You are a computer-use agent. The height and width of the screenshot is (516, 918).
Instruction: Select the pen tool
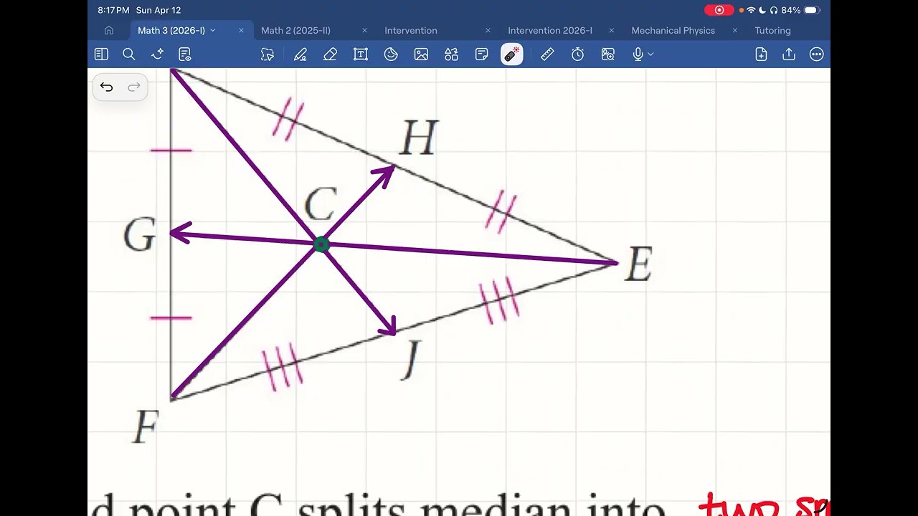point(301,54)
